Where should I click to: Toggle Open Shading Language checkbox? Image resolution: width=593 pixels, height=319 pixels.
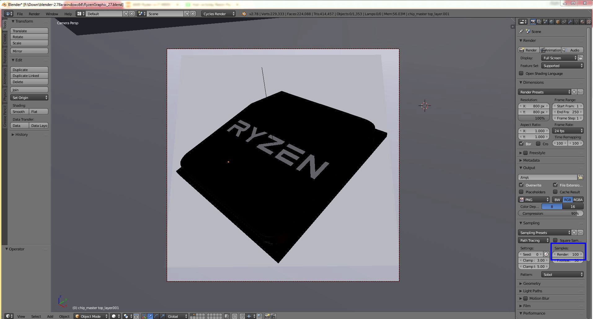coord(521,74)
